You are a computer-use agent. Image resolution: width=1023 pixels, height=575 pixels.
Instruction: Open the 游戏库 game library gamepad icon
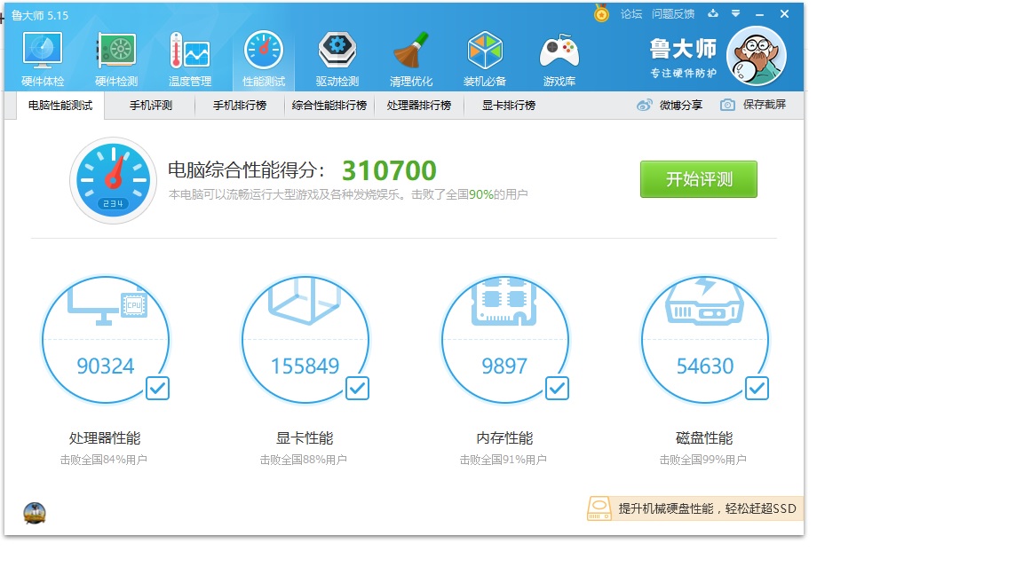point(559,53)
